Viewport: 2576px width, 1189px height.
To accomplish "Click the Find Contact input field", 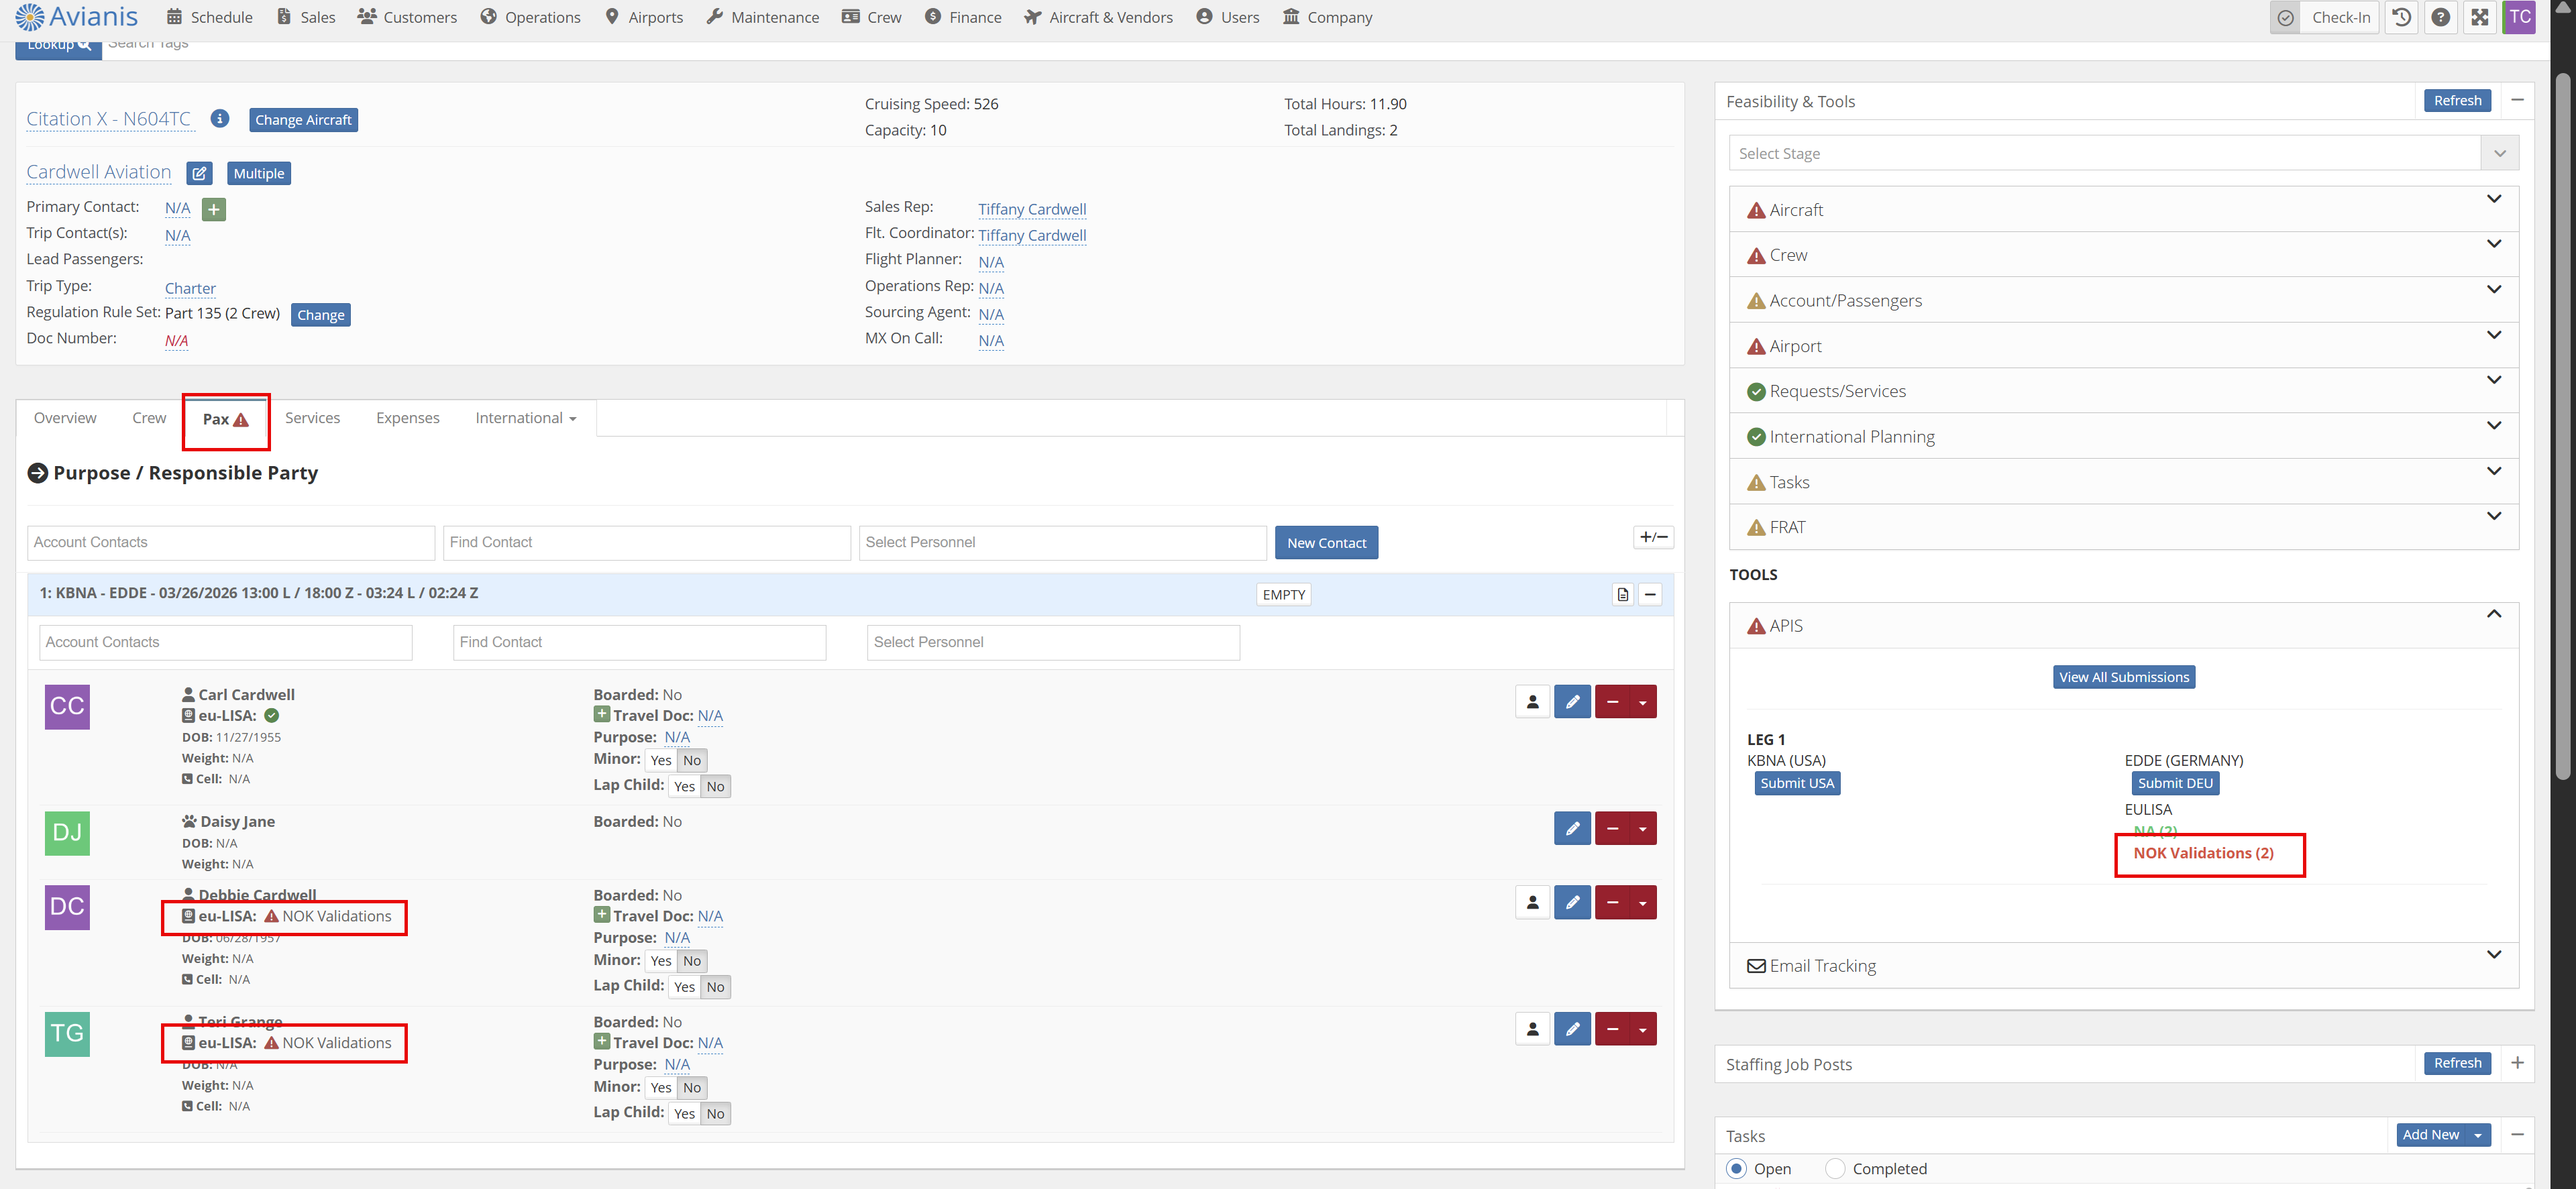I will [646, 542].
